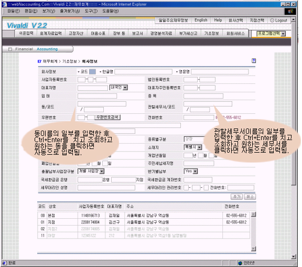Click the page scrollbar up arrow
The image size is (302, 267).
(294, 19)
